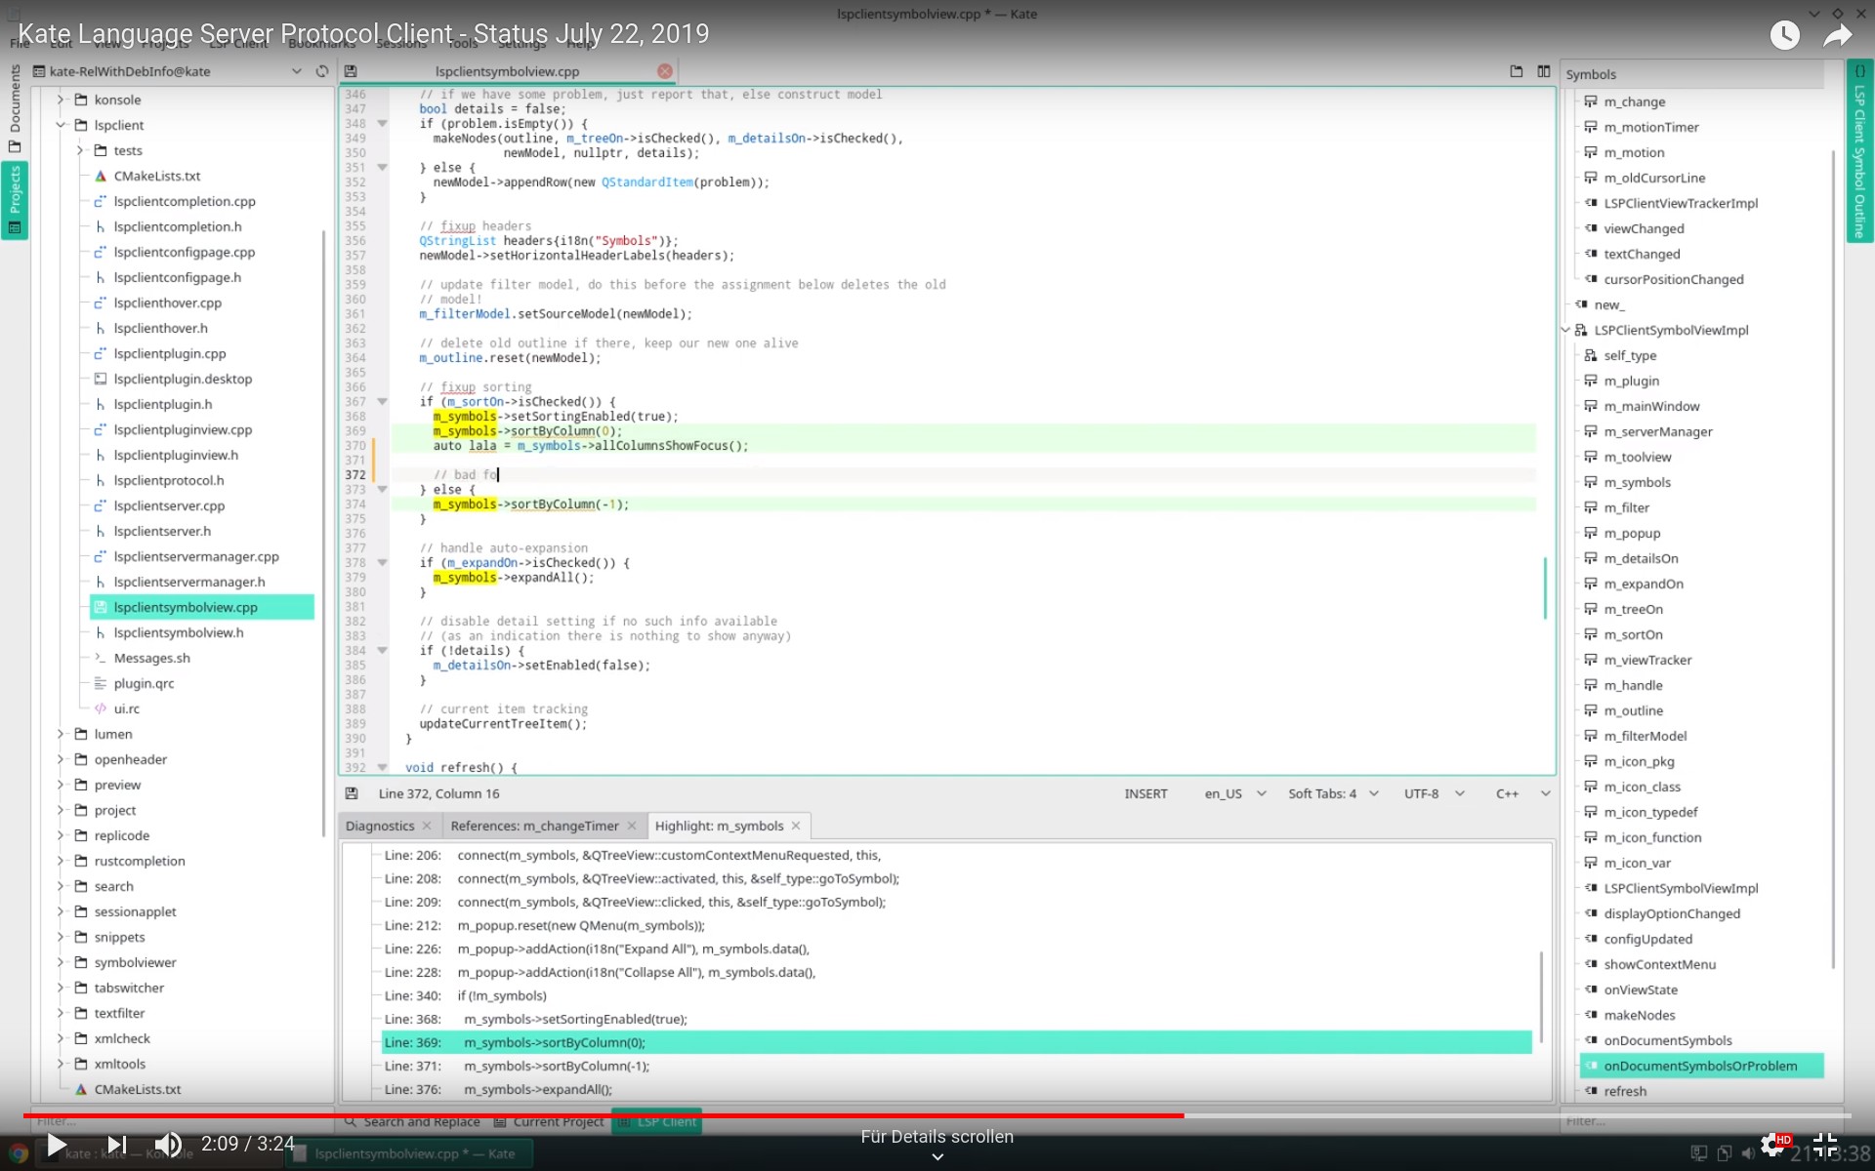This screenshot has width=1875, height=1171.
Task: Click the Line 372, Column 16 status text
Action: [x=438, y=793]
